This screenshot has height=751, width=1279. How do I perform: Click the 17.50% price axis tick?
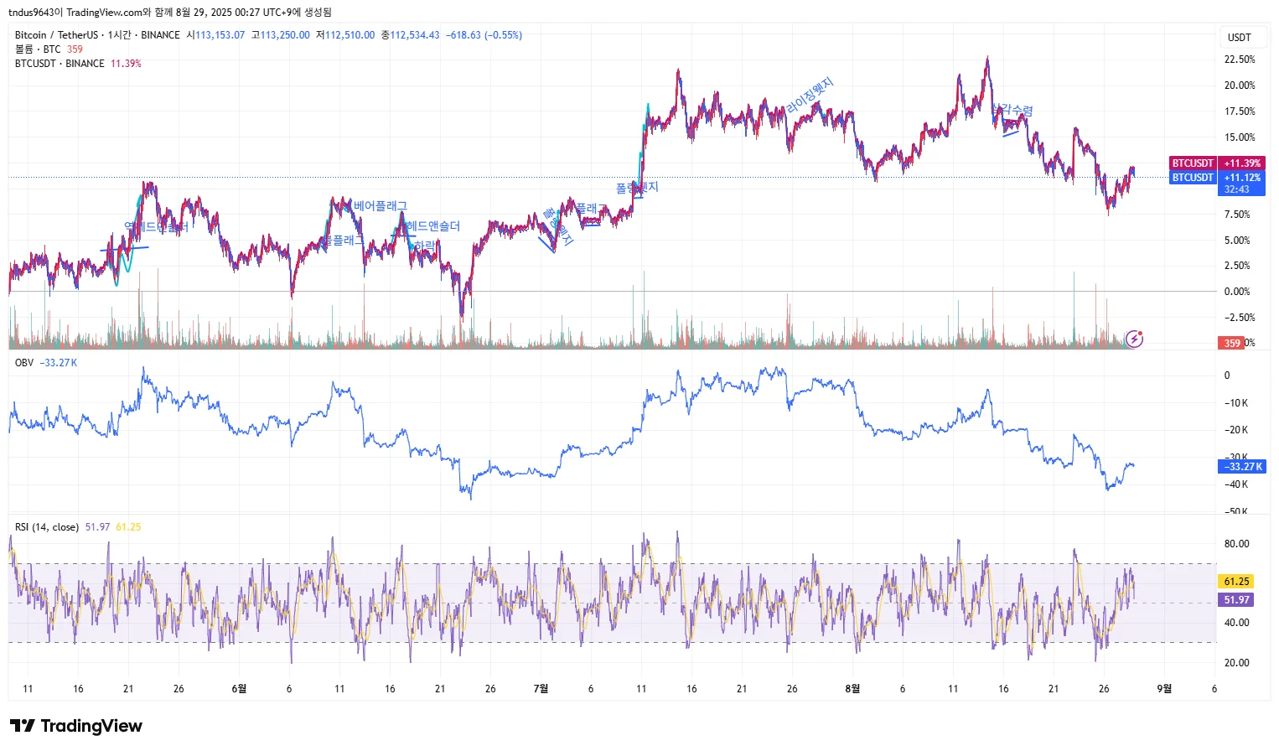coord(1240,111)
